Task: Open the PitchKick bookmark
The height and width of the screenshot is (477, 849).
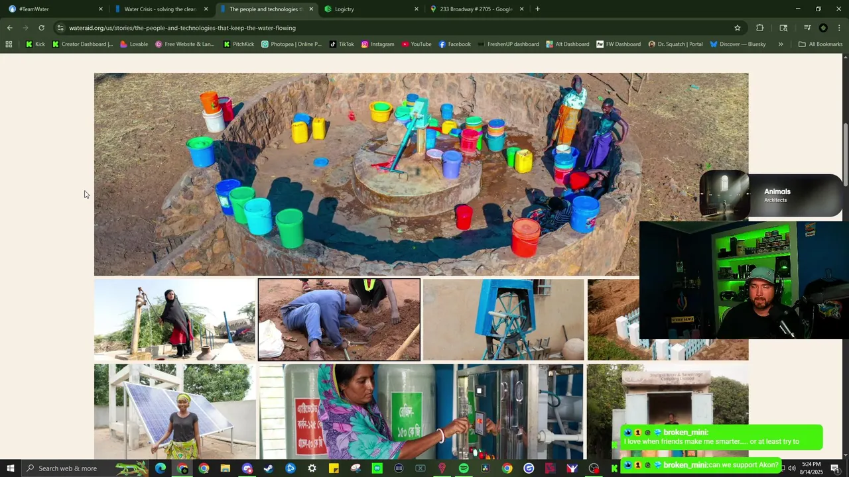Action: (239, 44)
